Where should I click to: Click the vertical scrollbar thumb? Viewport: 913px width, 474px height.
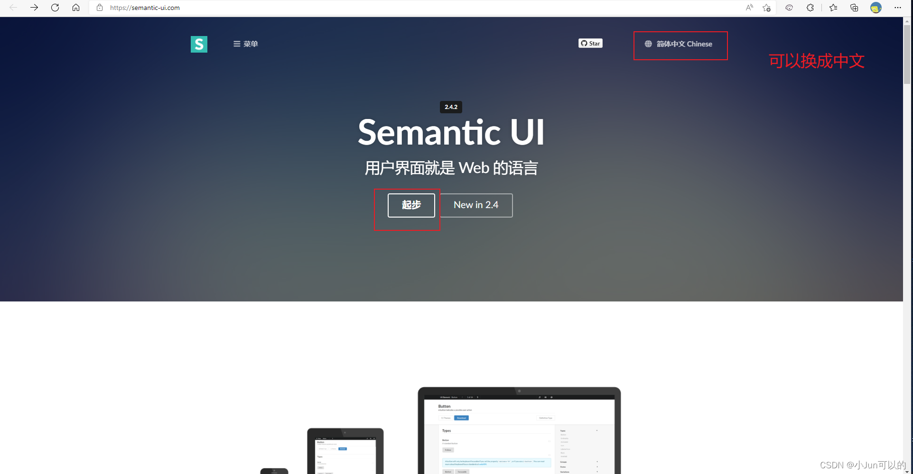coord(907,54)
